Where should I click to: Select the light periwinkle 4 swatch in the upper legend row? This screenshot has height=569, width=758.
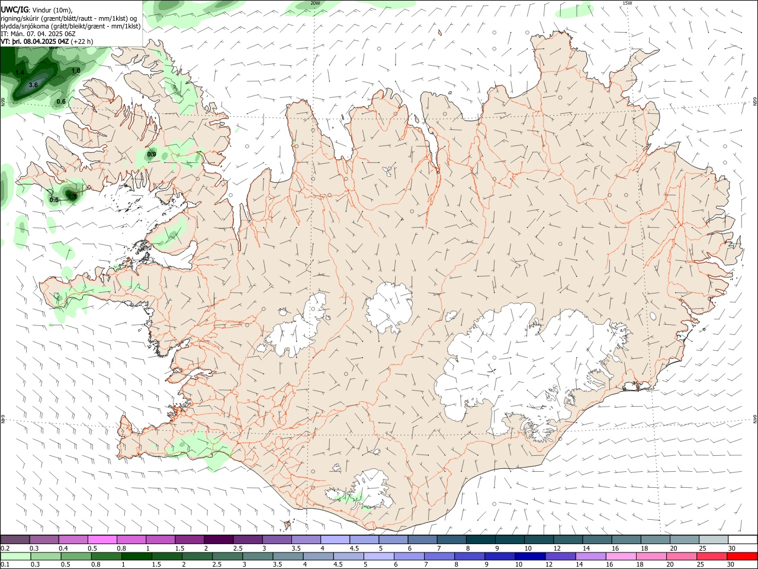click(335, 540)
